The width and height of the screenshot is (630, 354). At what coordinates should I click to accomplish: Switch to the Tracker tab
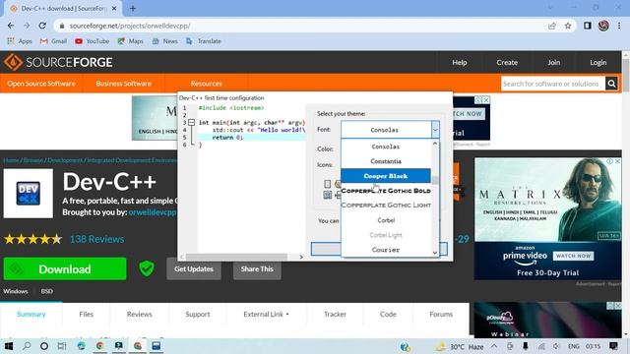[335, 315]
